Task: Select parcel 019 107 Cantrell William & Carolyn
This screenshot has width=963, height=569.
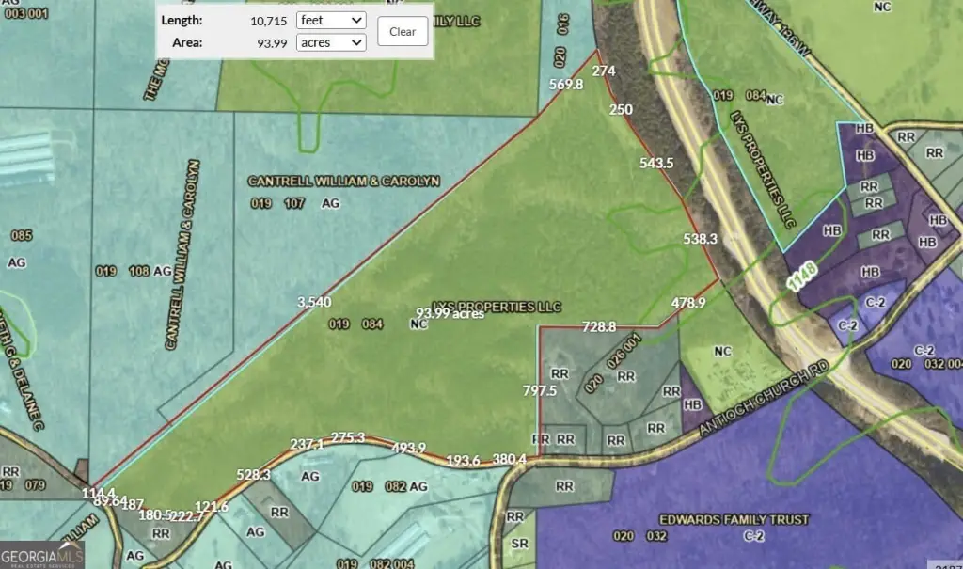Action: coord(343,181)
